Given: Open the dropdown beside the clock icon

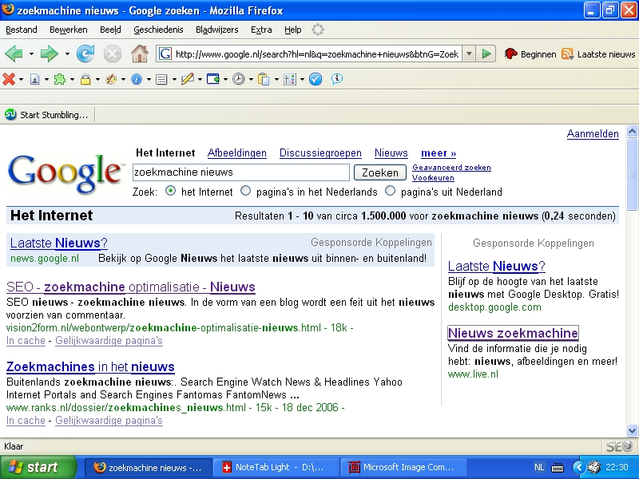Looking at the screenshot, I should click(251, 79).
